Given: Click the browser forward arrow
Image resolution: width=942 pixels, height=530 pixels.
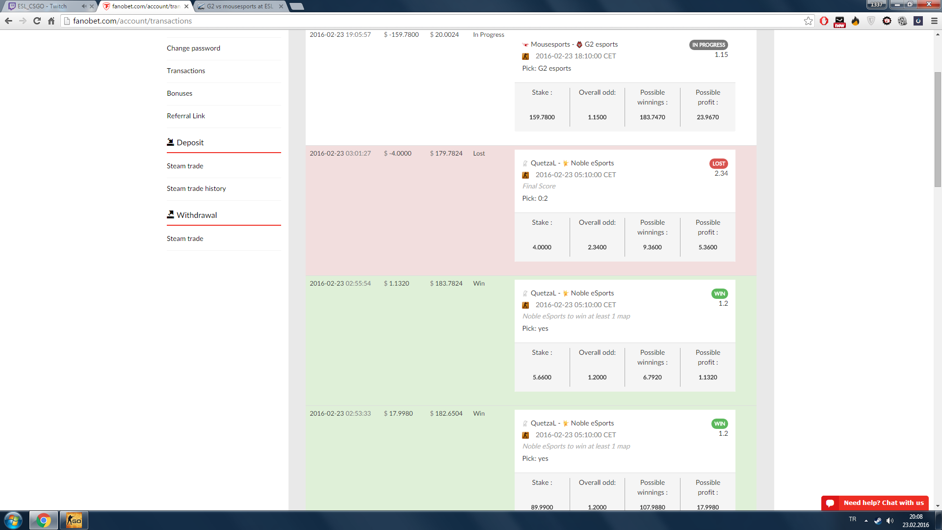Looking at the screenshot, I should pos(23,21).
